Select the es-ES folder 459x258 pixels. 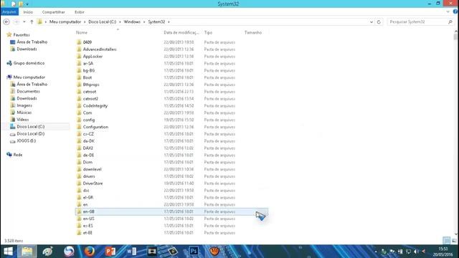tap(87, 226)
